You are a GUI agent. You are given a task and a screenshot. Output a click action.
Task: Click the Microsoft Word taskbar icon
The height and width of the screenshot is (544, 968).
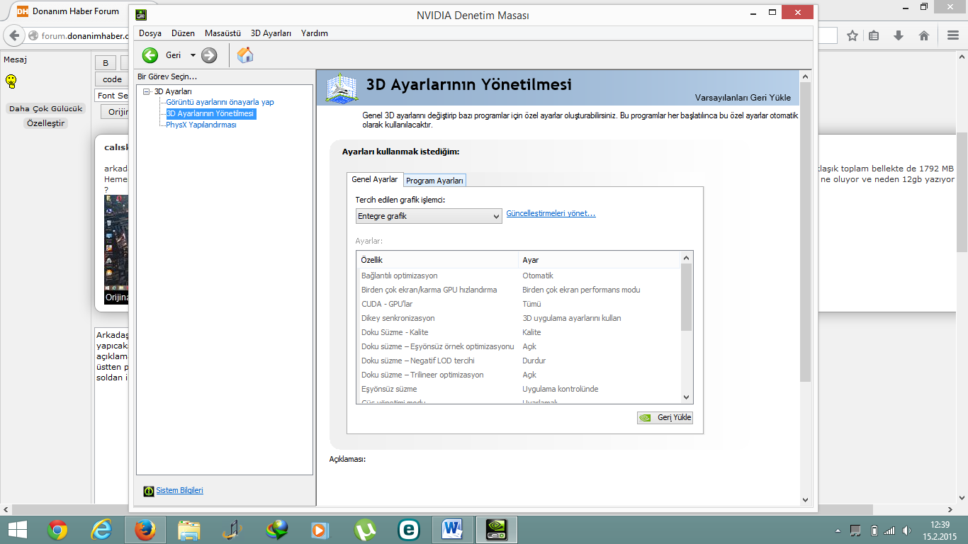click(x=452, y=530)
